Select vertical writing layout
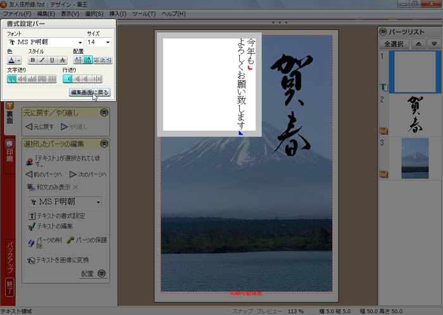This screenshot has width=443, height=315. [x=88, y=60]
